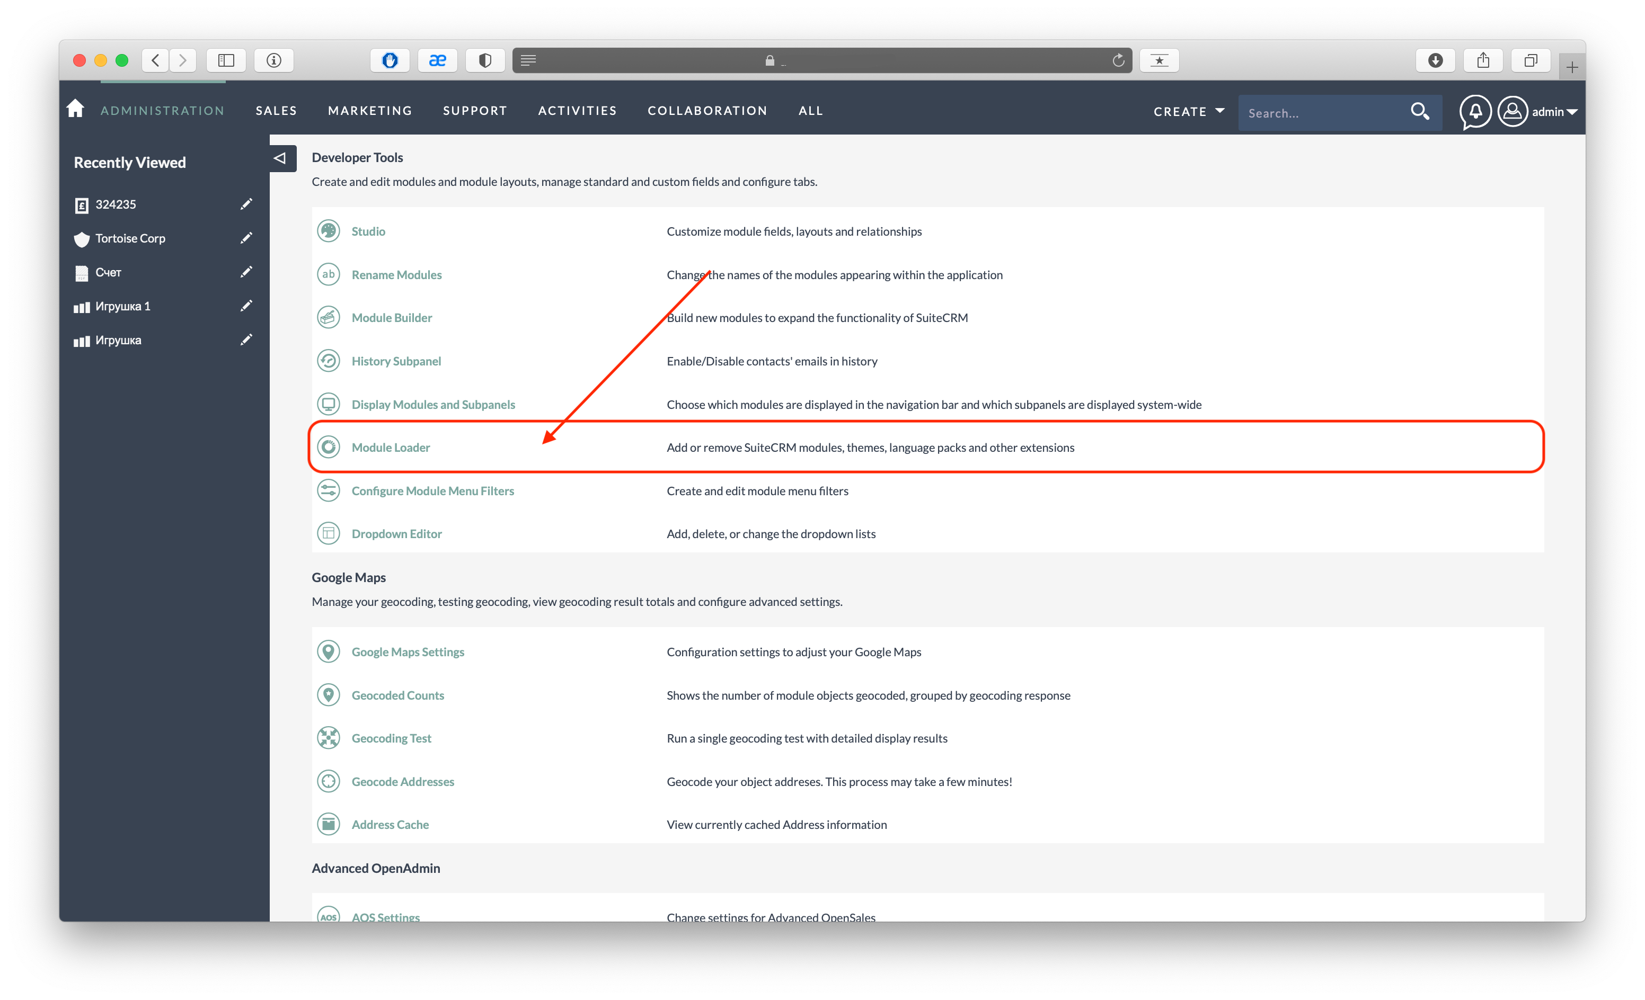Click the admin user avatar icon
The image size is (1645, 1000).
coord(1513,111)
